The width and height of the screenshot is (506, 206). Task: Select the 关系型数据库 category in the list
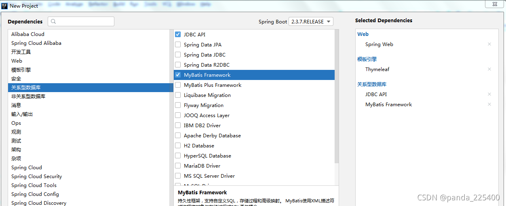click(91, 88)
